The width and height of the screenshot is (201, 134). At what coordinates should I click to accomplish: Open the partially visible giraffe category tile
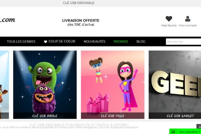pyautogui.click(x=4, y=85)
